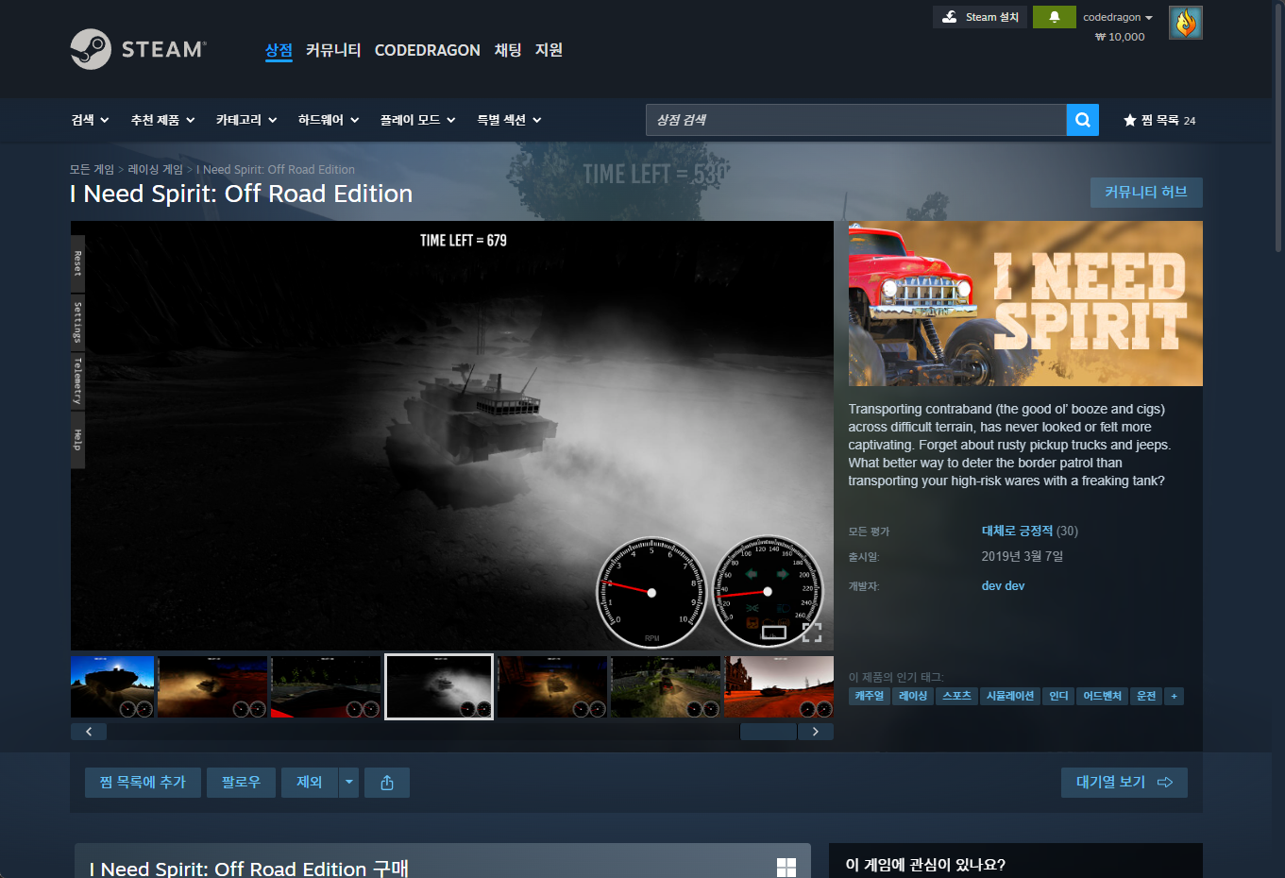Viewport: 1285px width, 878px height.
Task: Click the main tank screenshot
Action: tap(452, 435)
